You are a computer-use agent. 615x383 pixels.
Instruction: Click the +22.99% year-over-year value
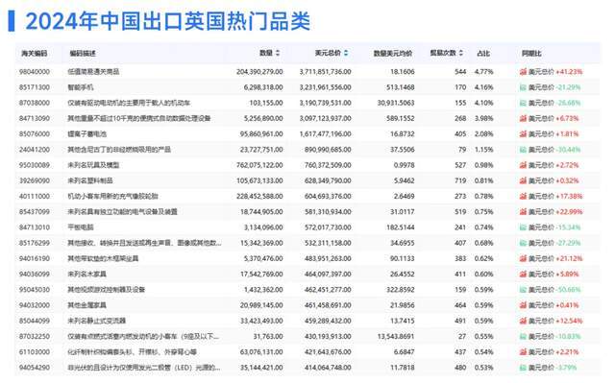(569, 212)
